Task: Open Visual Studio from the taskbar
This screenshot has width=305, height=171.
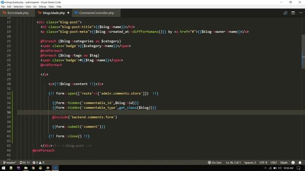Action: click(19, 168)
